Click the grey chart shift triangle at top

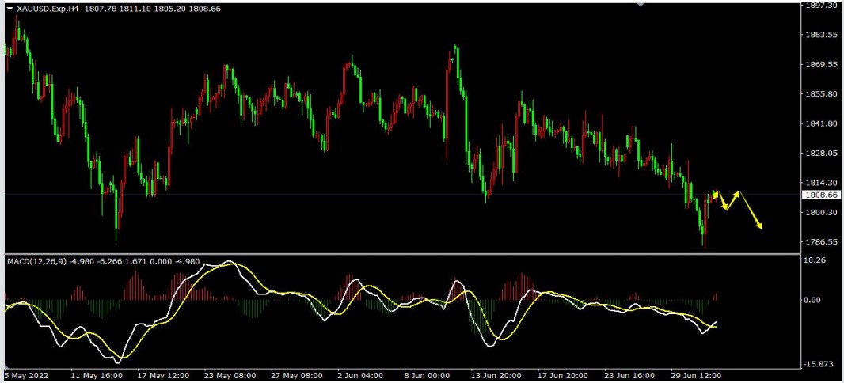pos(641,4)
